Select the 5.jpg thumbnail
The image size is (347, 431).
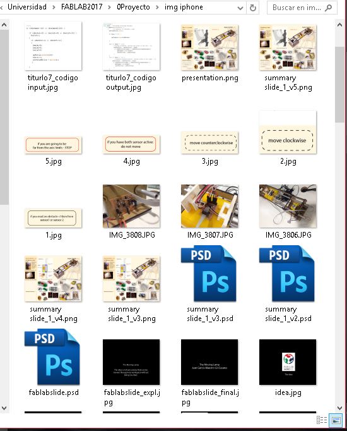[x=53, y=145]
